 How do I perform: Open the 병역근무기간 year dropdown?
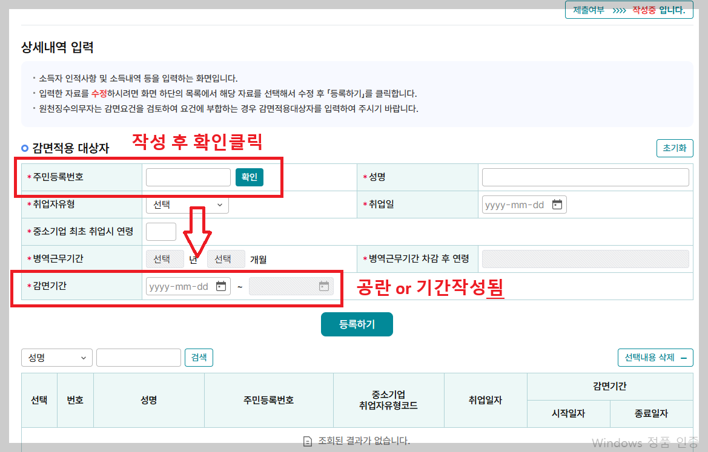(x=164, y=258)
